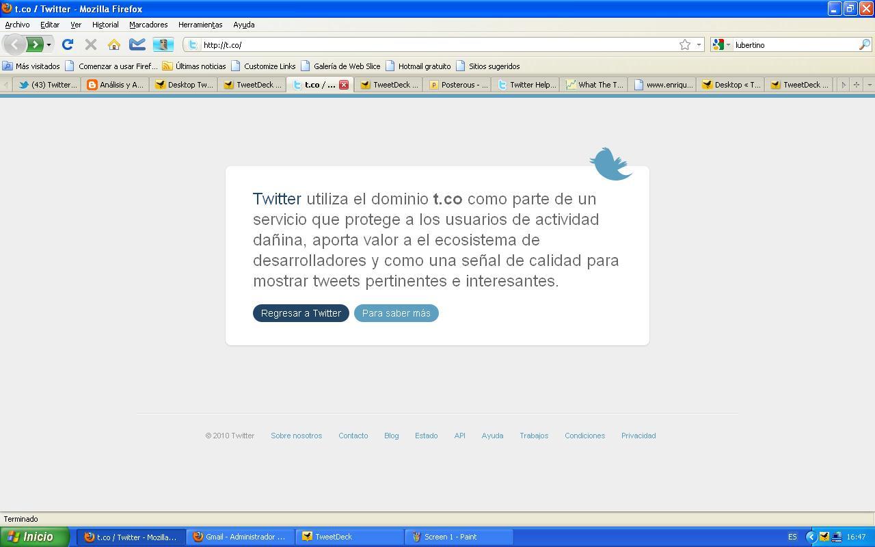875x547 pixels.
Task: Open the Sitios sugeridos bookmark
Action: (x=487, y=66)
